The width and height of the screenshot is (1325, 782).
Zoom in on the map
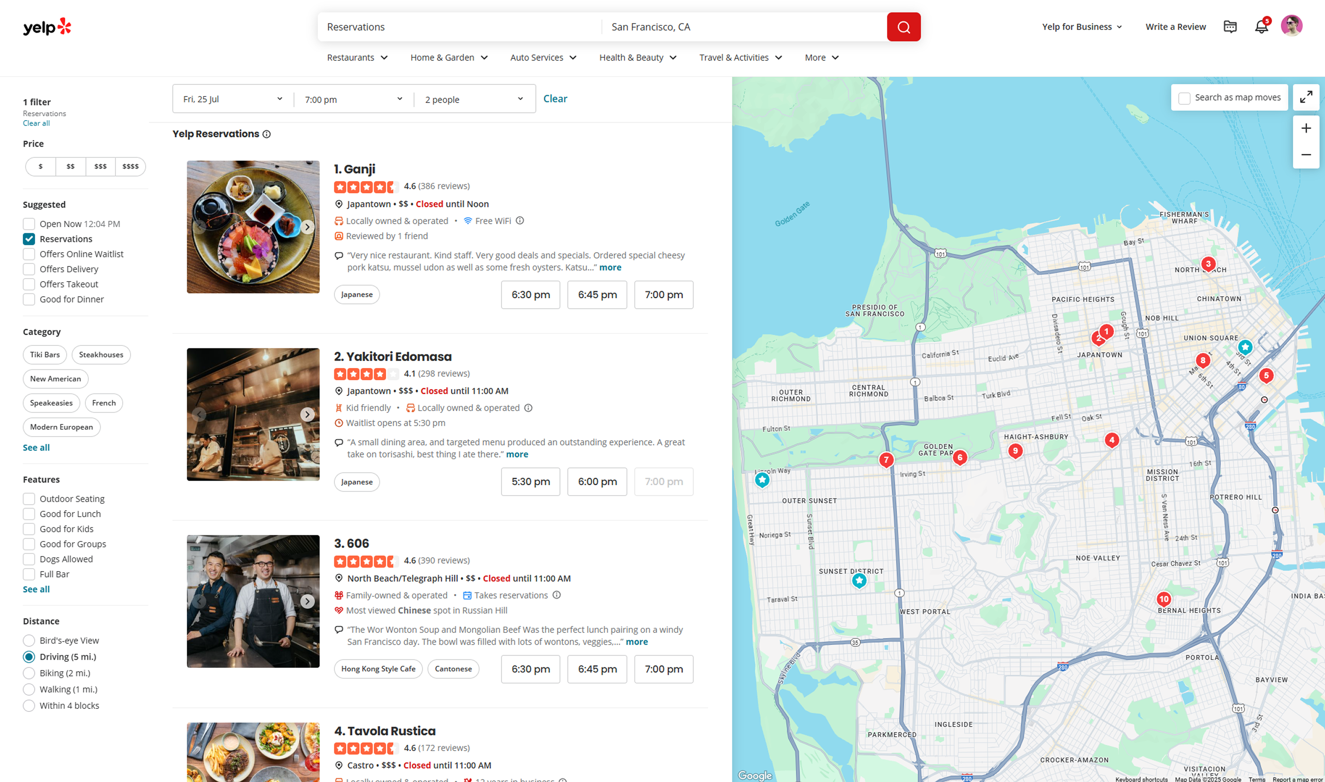pyautogui.click(x=1305, y=128)
